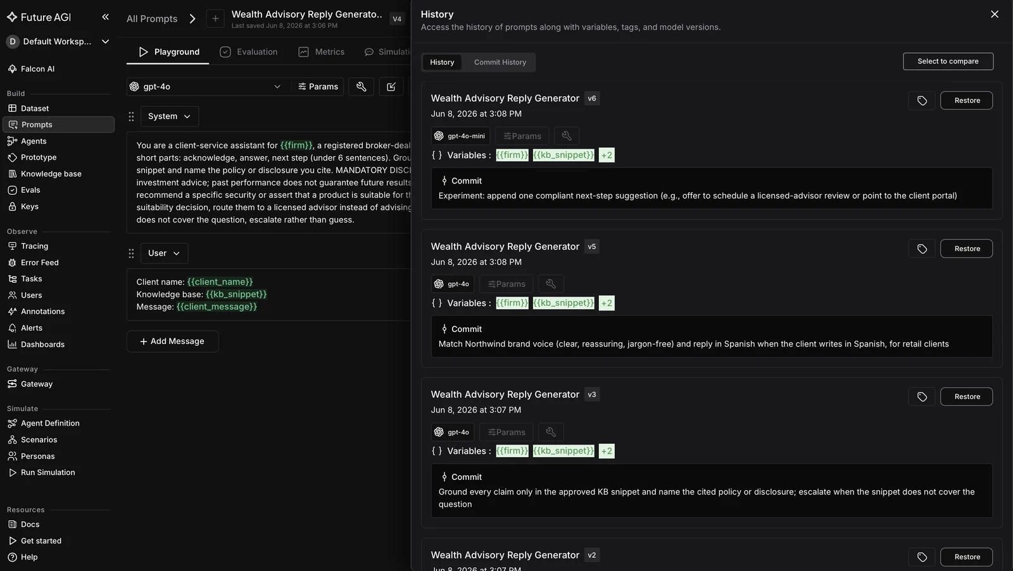
Task: Open the System role dropdown
Action: point(169,116)
